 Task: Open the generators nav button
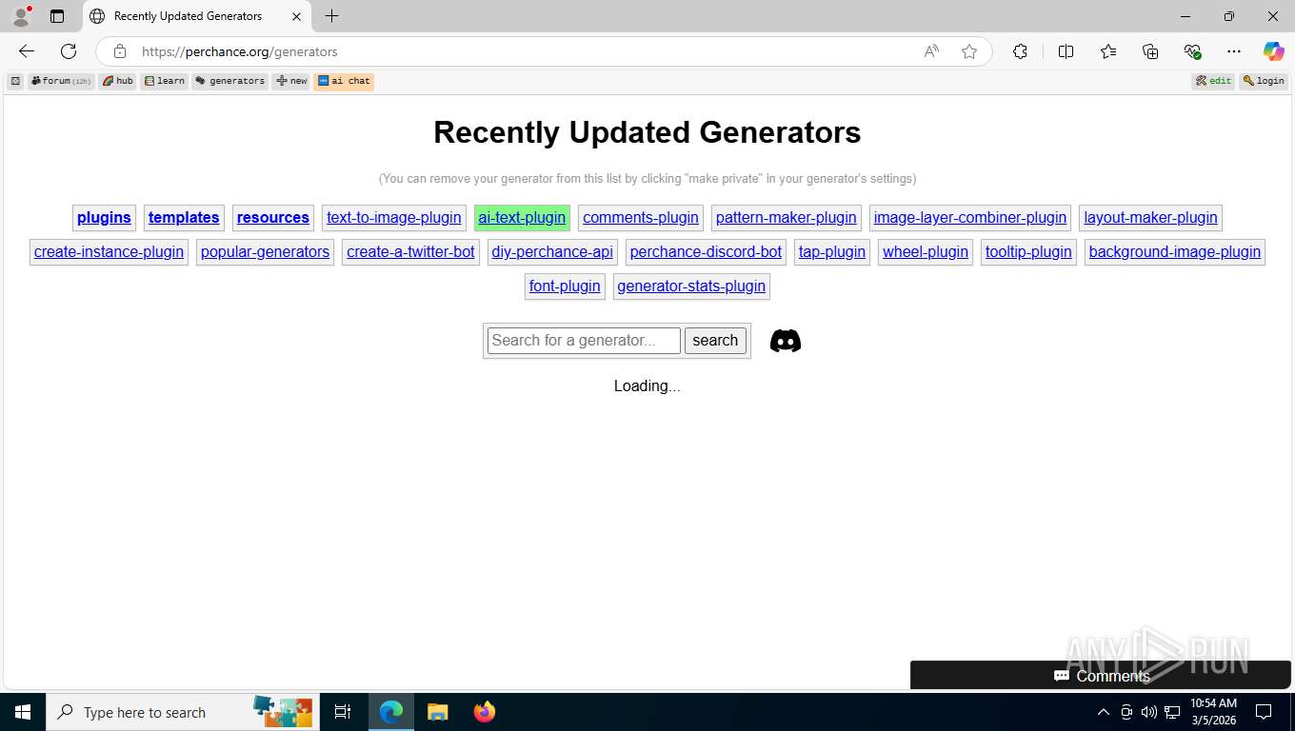(x=230, y=81)
